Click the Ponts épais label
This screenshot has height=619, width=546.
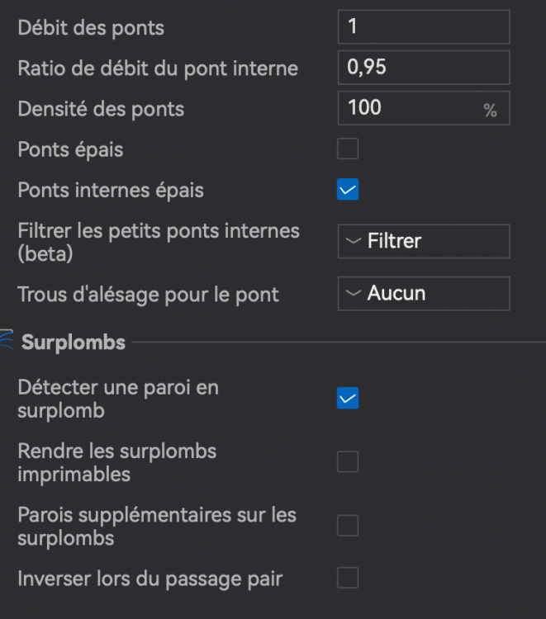coord(70,149)
